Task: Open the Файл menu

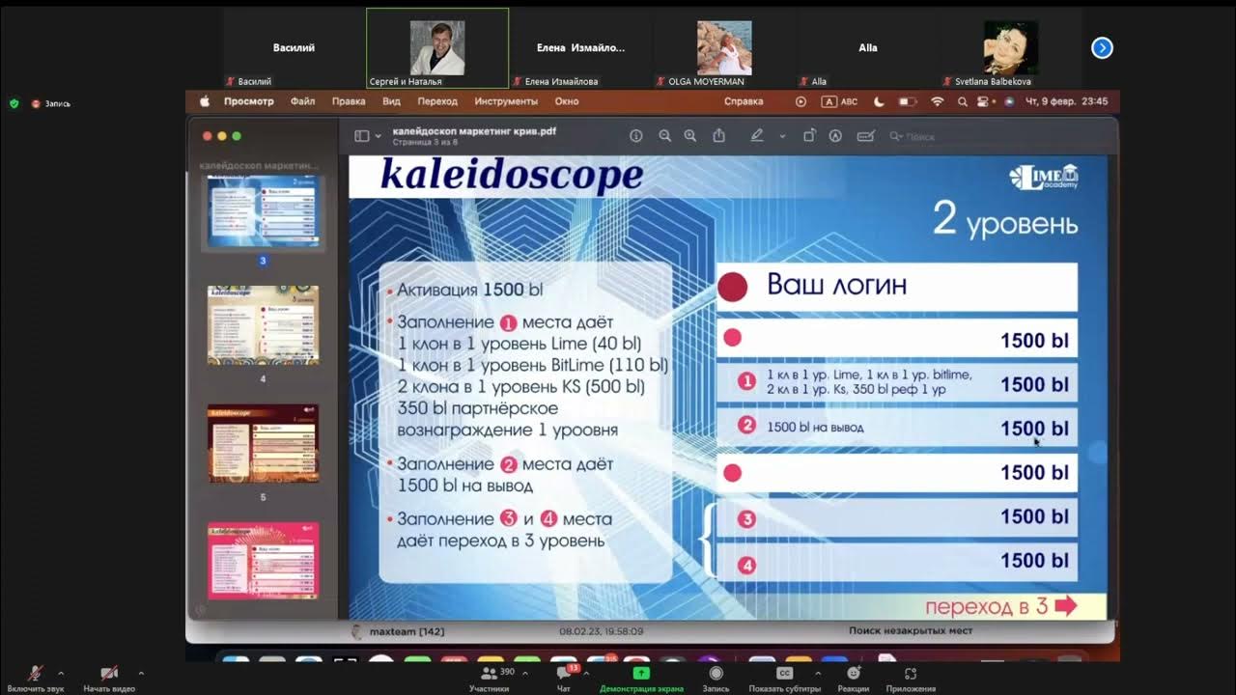Action: 302,101
